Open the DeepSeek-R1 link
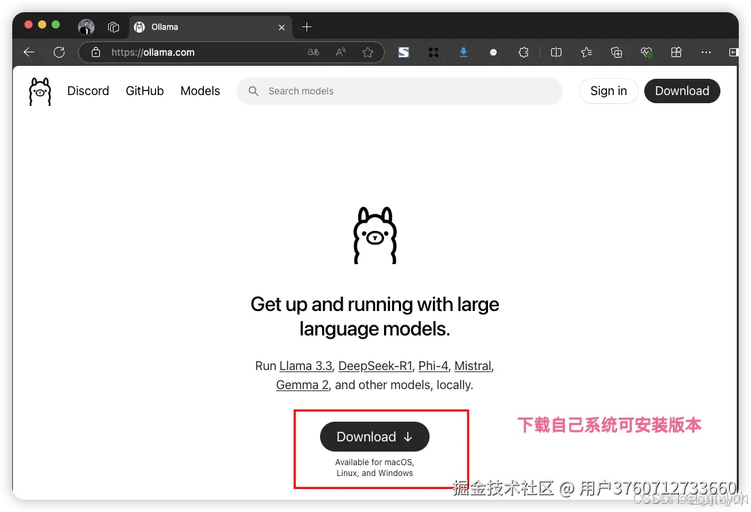The width and height of the screenshot is (751, 512). [375, 366]
